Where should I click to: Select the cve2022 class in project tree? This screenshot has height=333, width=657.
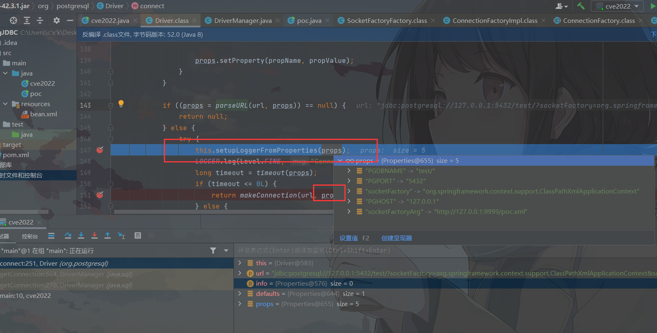tap(38, 83)
